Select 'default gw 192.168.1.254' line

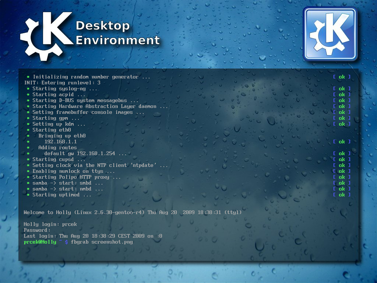click(85, 154)
